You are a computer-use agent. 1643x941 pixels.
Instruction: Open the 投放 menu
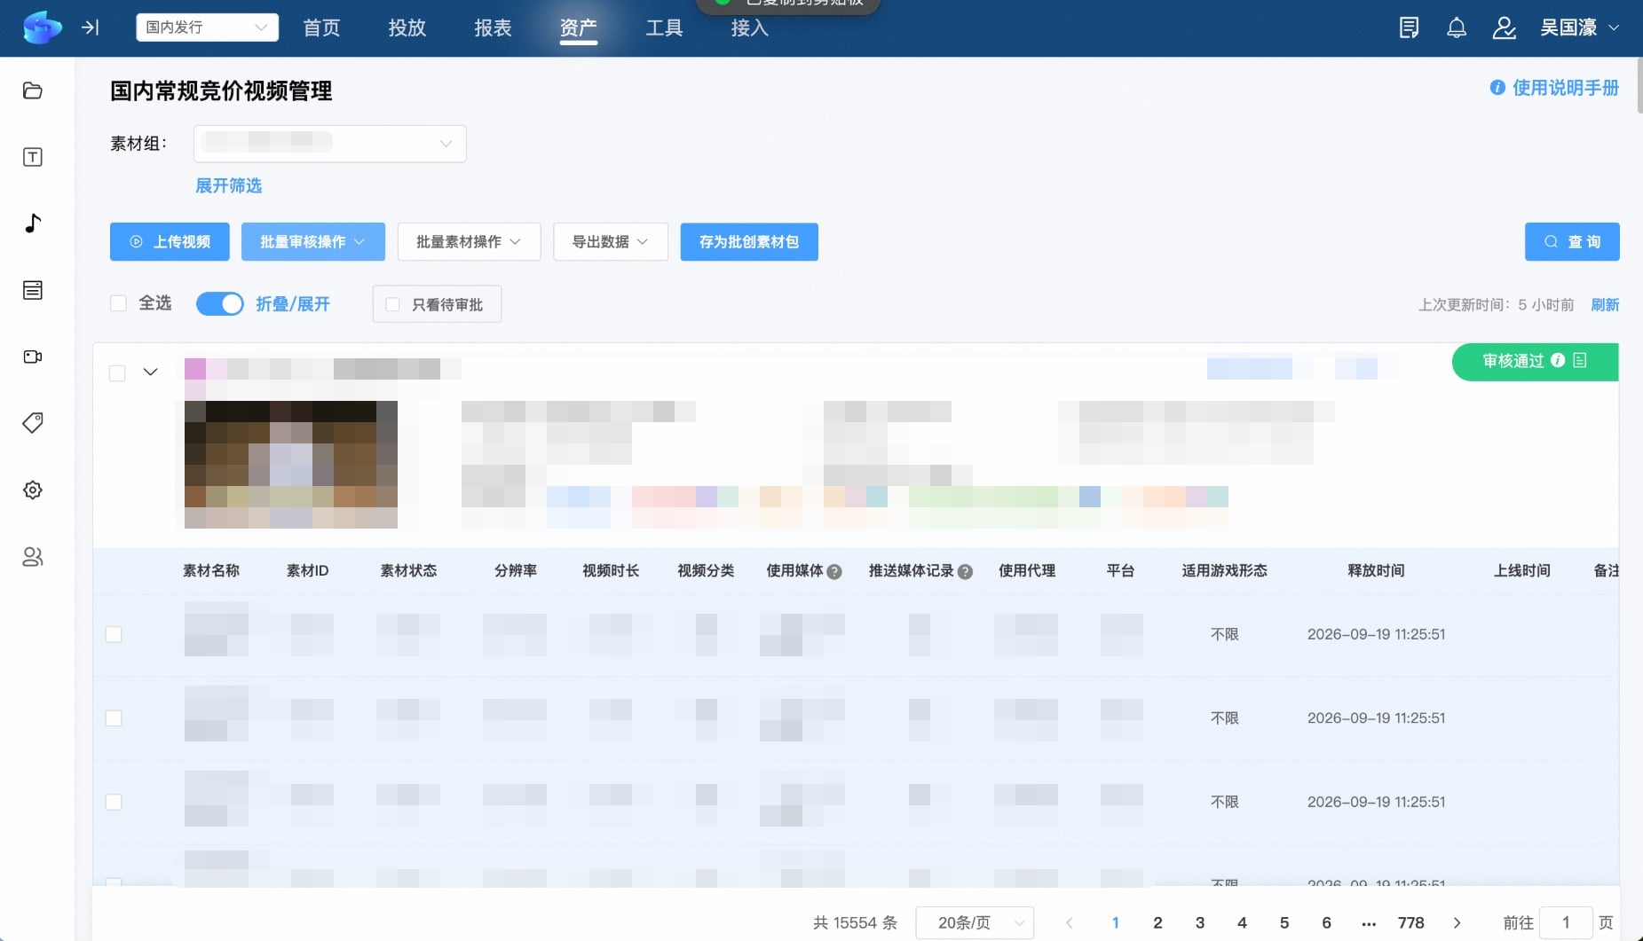click(407, 27)
